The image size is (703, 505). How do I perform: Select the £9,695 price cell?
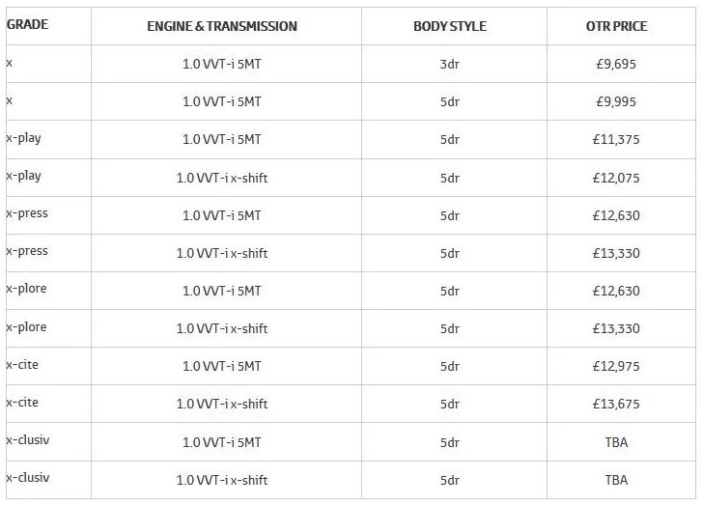point(616,64)
